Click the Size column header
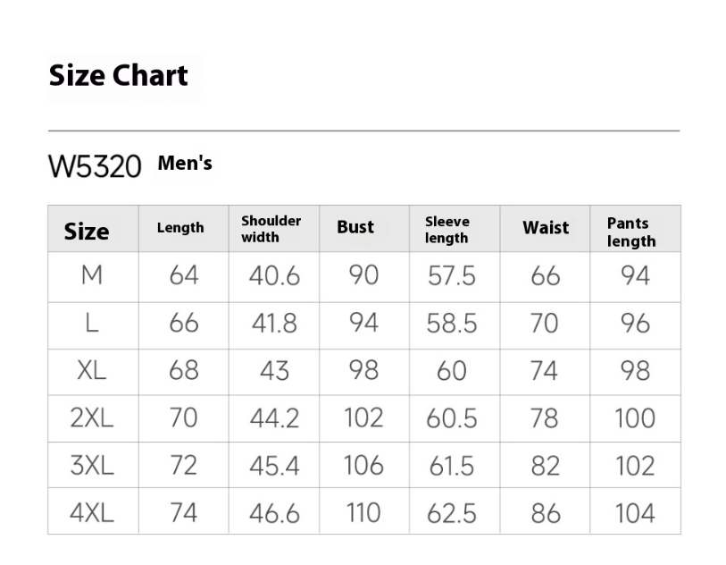726x565 pixels. tap(87, 231)
